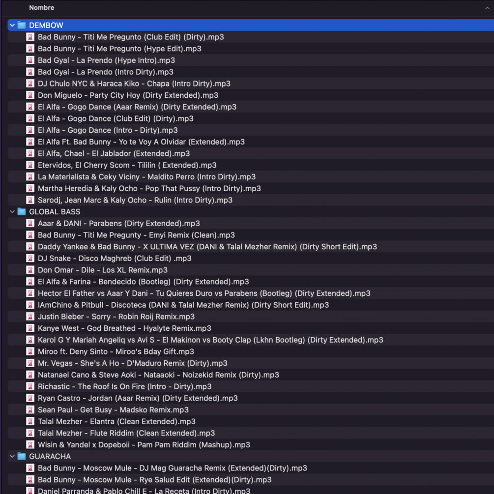The image size is (494, 494).
Task: Select file Hector El Father vs Aaar Y Dani
Action: coord(204,293)
